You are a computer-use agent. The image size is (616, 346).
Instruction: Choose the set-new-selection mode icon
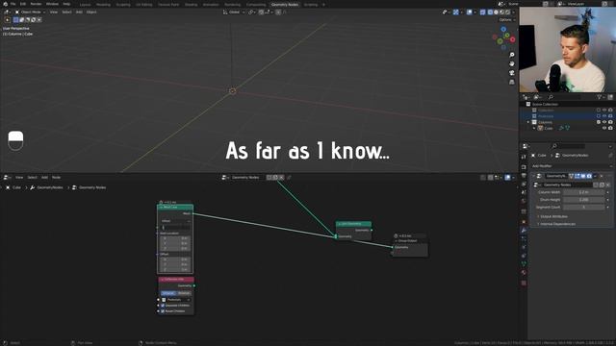coord(16,19)
